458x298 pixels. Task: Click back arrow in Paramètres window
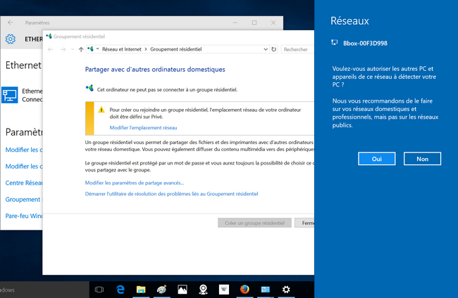tap(11, 22)
